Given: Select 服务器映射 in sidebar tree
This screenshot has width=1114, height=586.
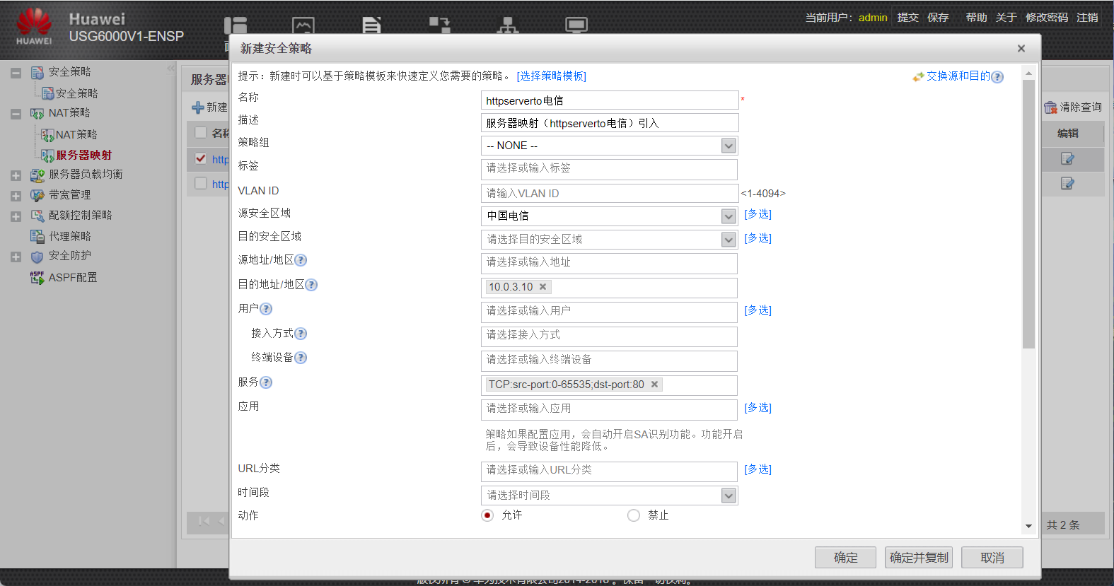Looking at the screenshot, I should point(83,156).
